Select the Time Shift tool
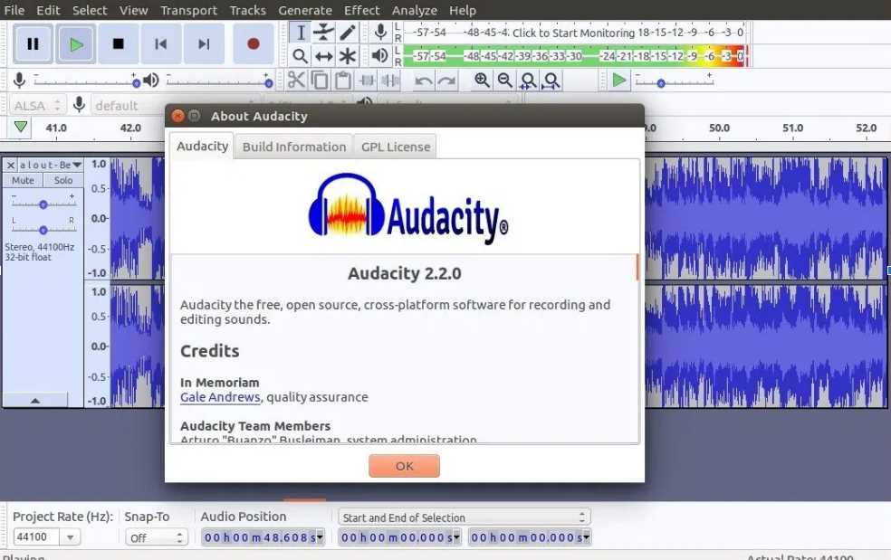Image resolution: width=891 pixels, height=560 pixels. (x=323, y=56)
